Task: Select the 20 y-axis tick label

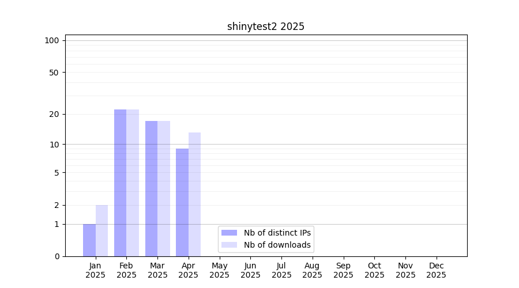Action: 54,114
